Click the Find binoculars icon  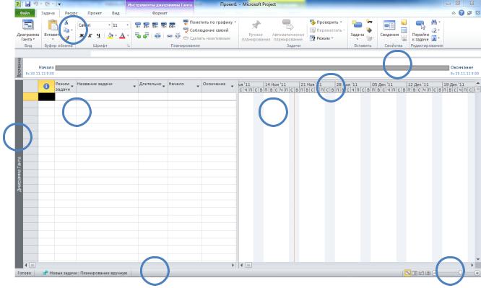click(x=434, y=22)
